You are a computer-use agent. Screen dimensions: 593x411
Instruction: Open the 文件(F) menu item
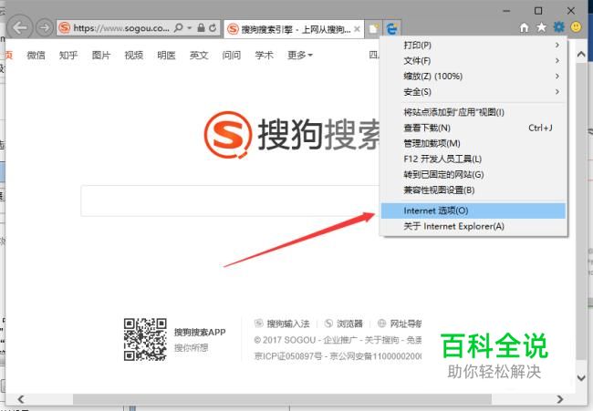[x=473, y=61]
